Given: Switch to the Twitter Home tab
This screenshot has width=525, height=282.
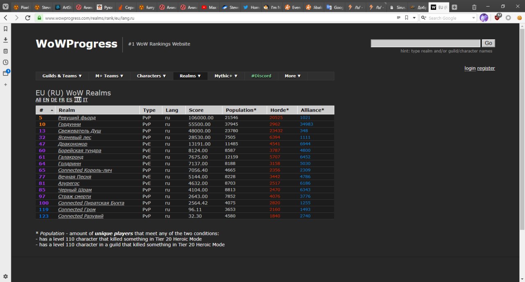Looking at the screenshot, I should click(251, 7).
